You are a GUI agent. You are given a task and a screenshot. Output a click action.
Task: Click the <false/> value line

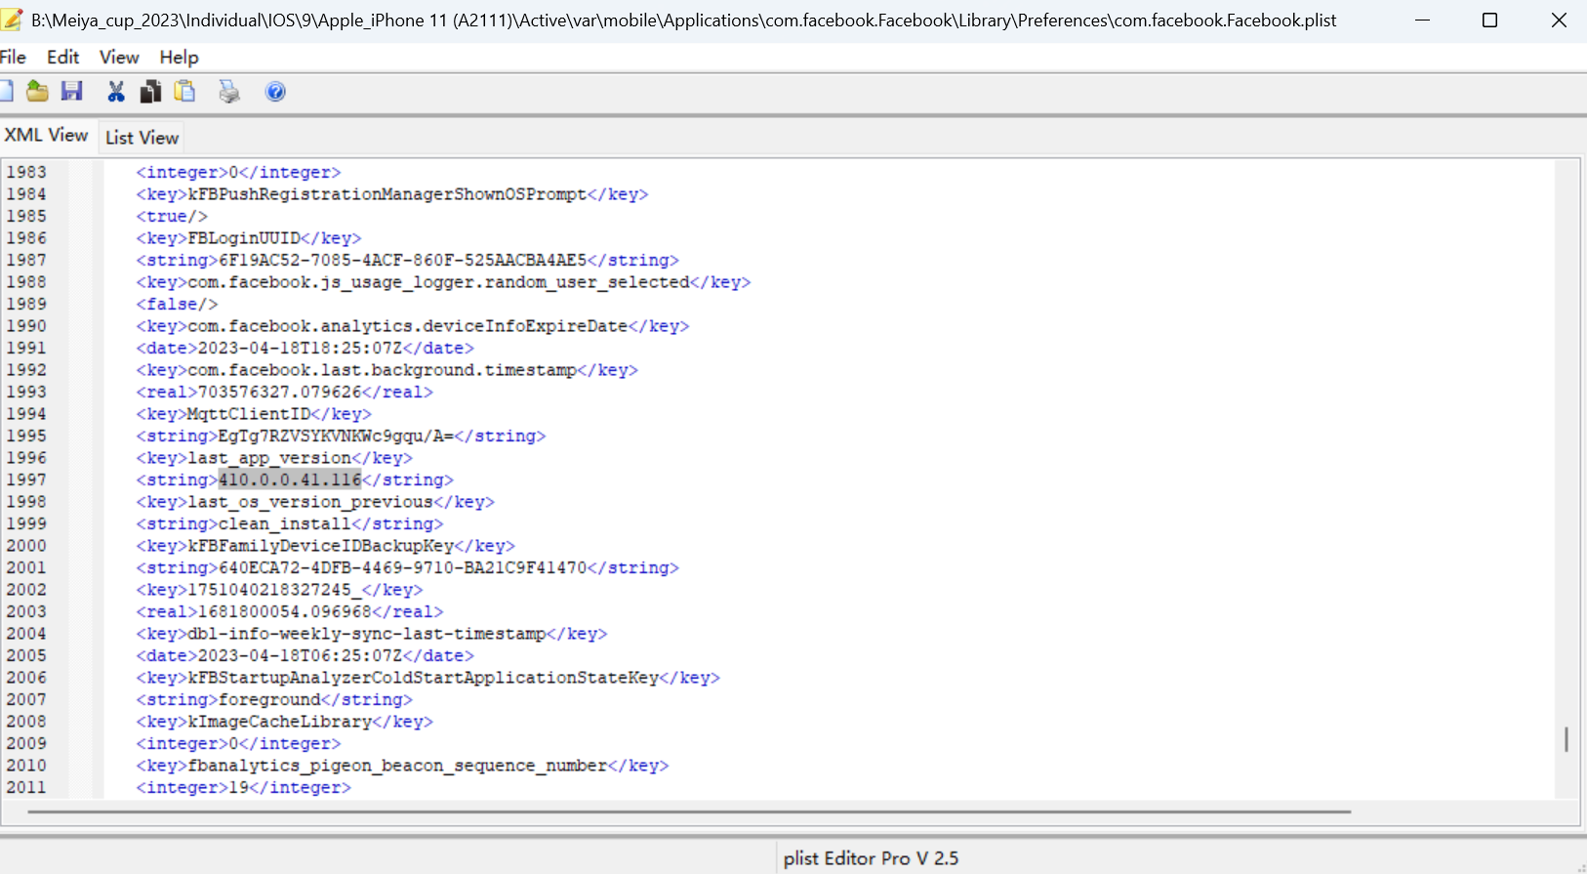[177, 304]
